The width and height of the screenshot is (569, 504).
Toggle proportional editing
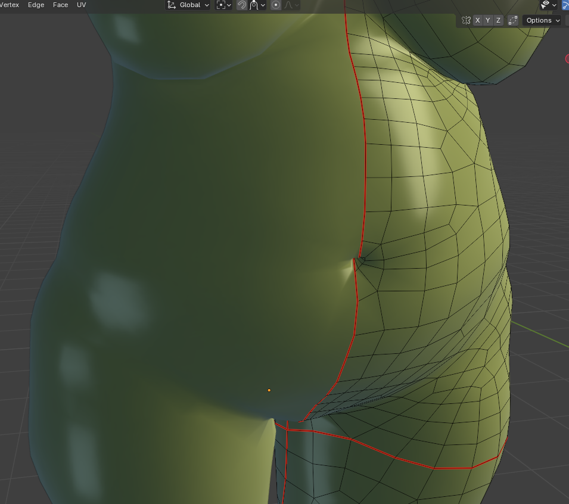coord(276,5)
